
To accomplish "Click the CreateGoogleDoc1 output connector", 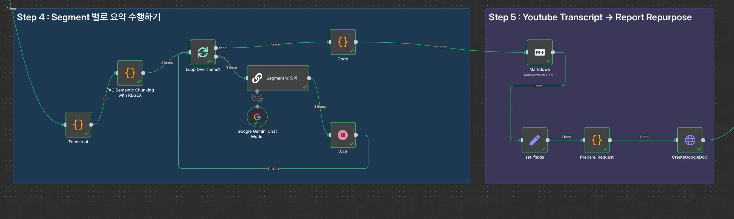I will 703,140.
